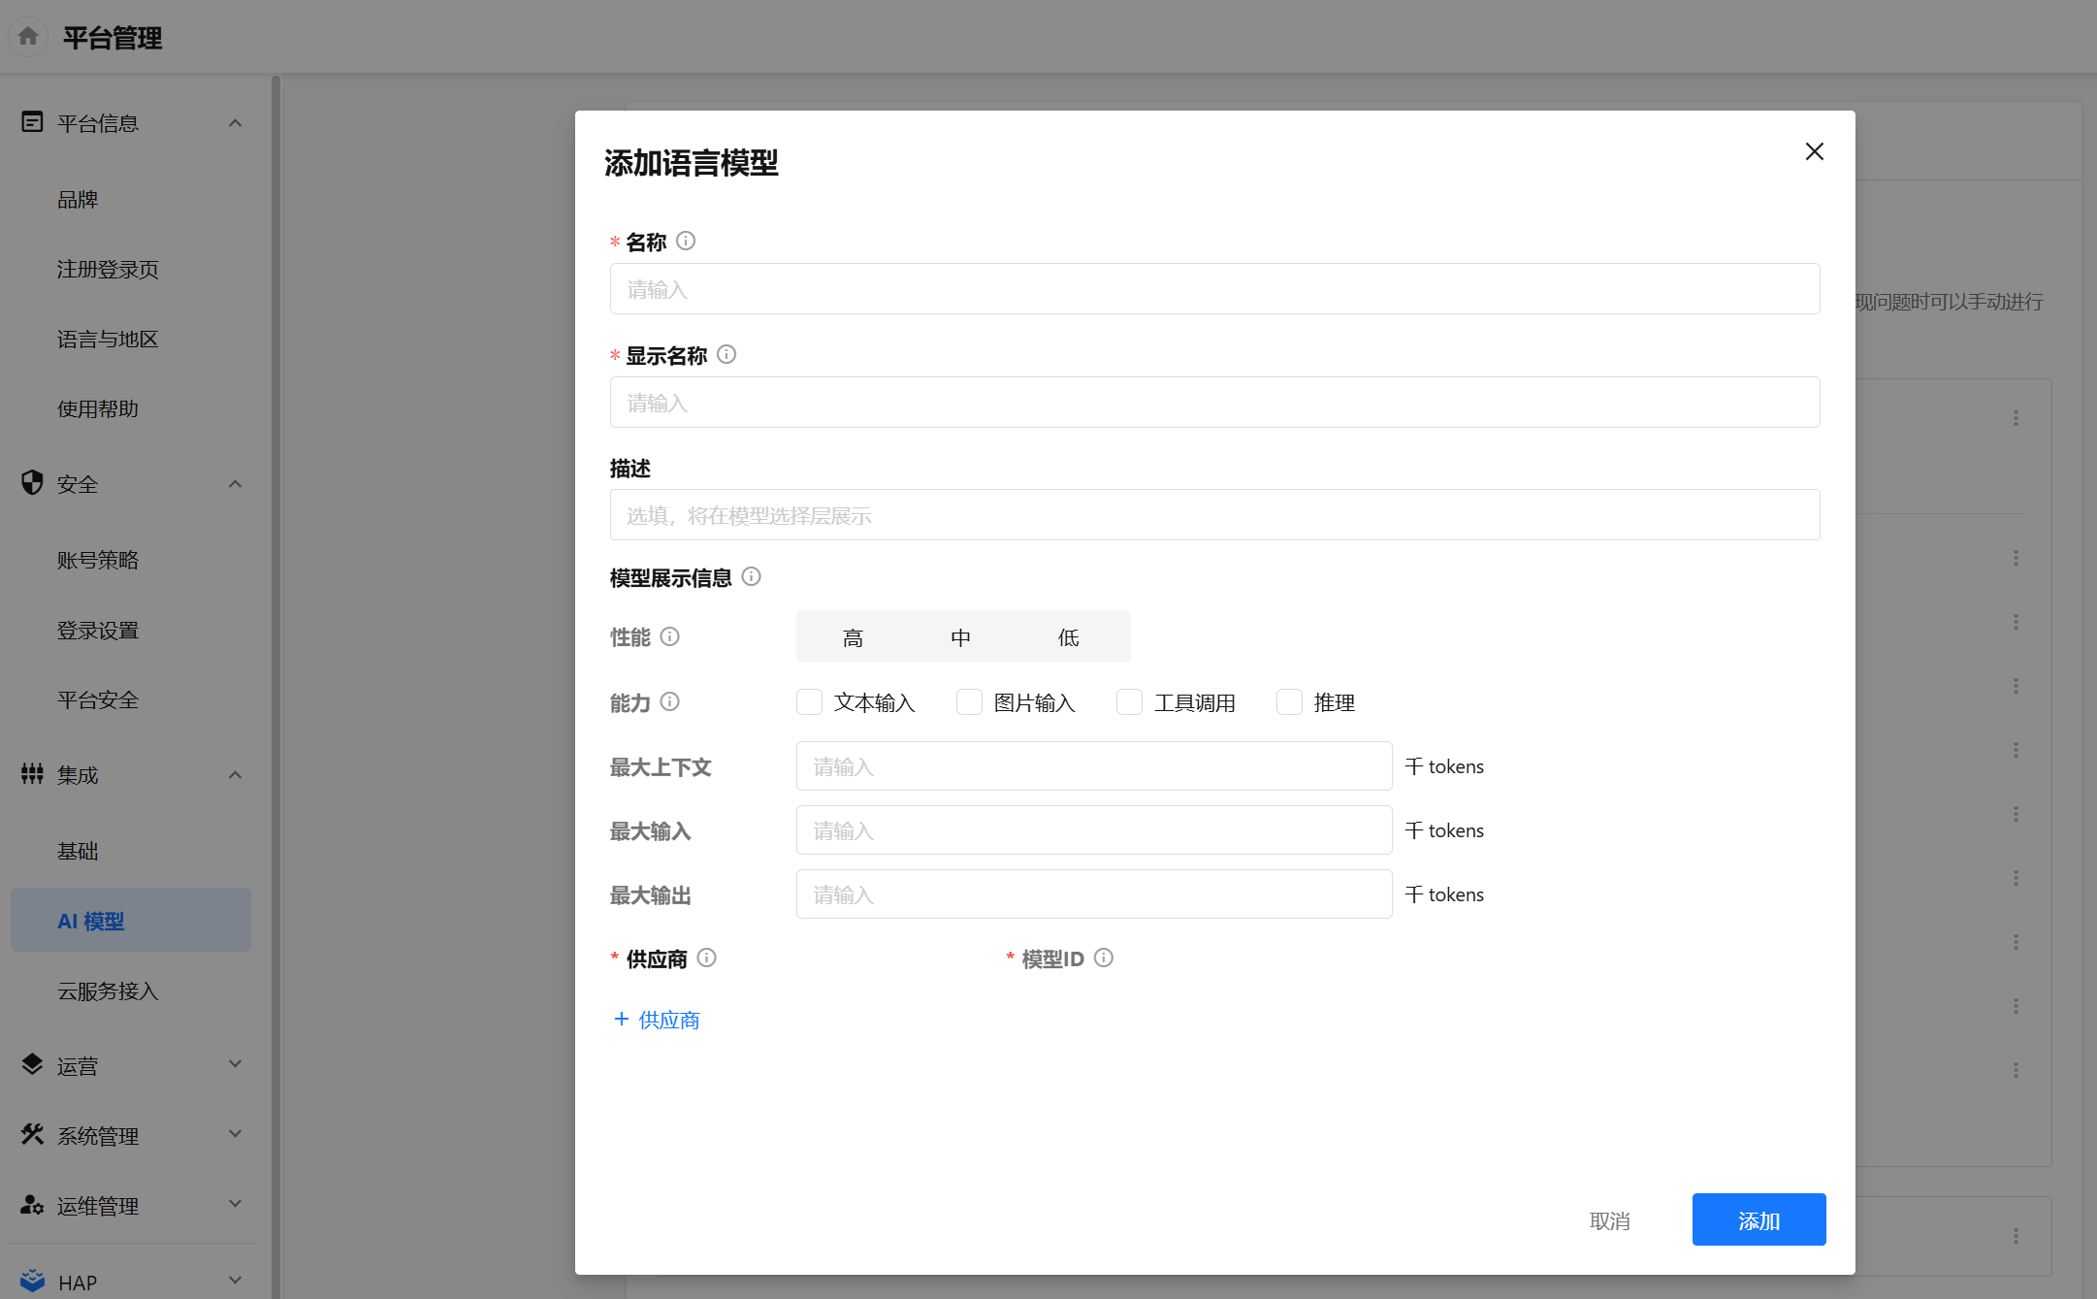Click the 取消 button
The image size is (2097, 1299).
pos(1610,1220)
